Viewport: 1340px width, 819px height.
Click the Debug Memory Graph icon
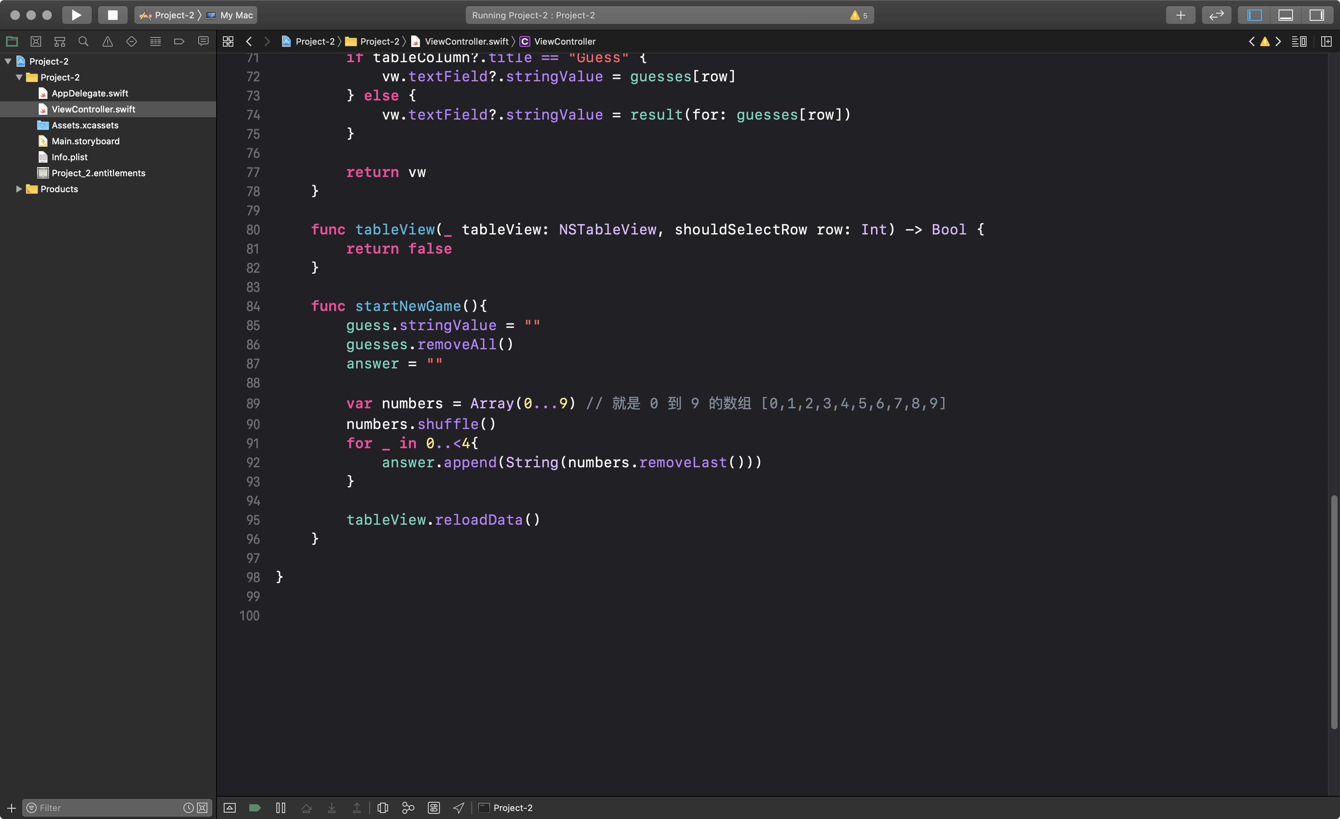tap(408, 807)
